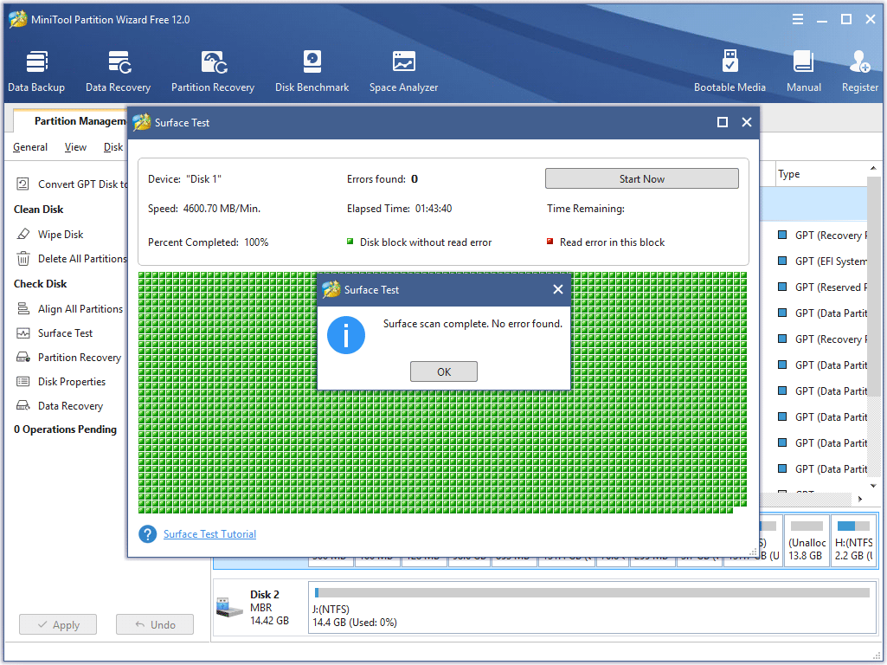887x665 pixels.
Task: Select Disk 2 drive icon
Action: [229, 607]
